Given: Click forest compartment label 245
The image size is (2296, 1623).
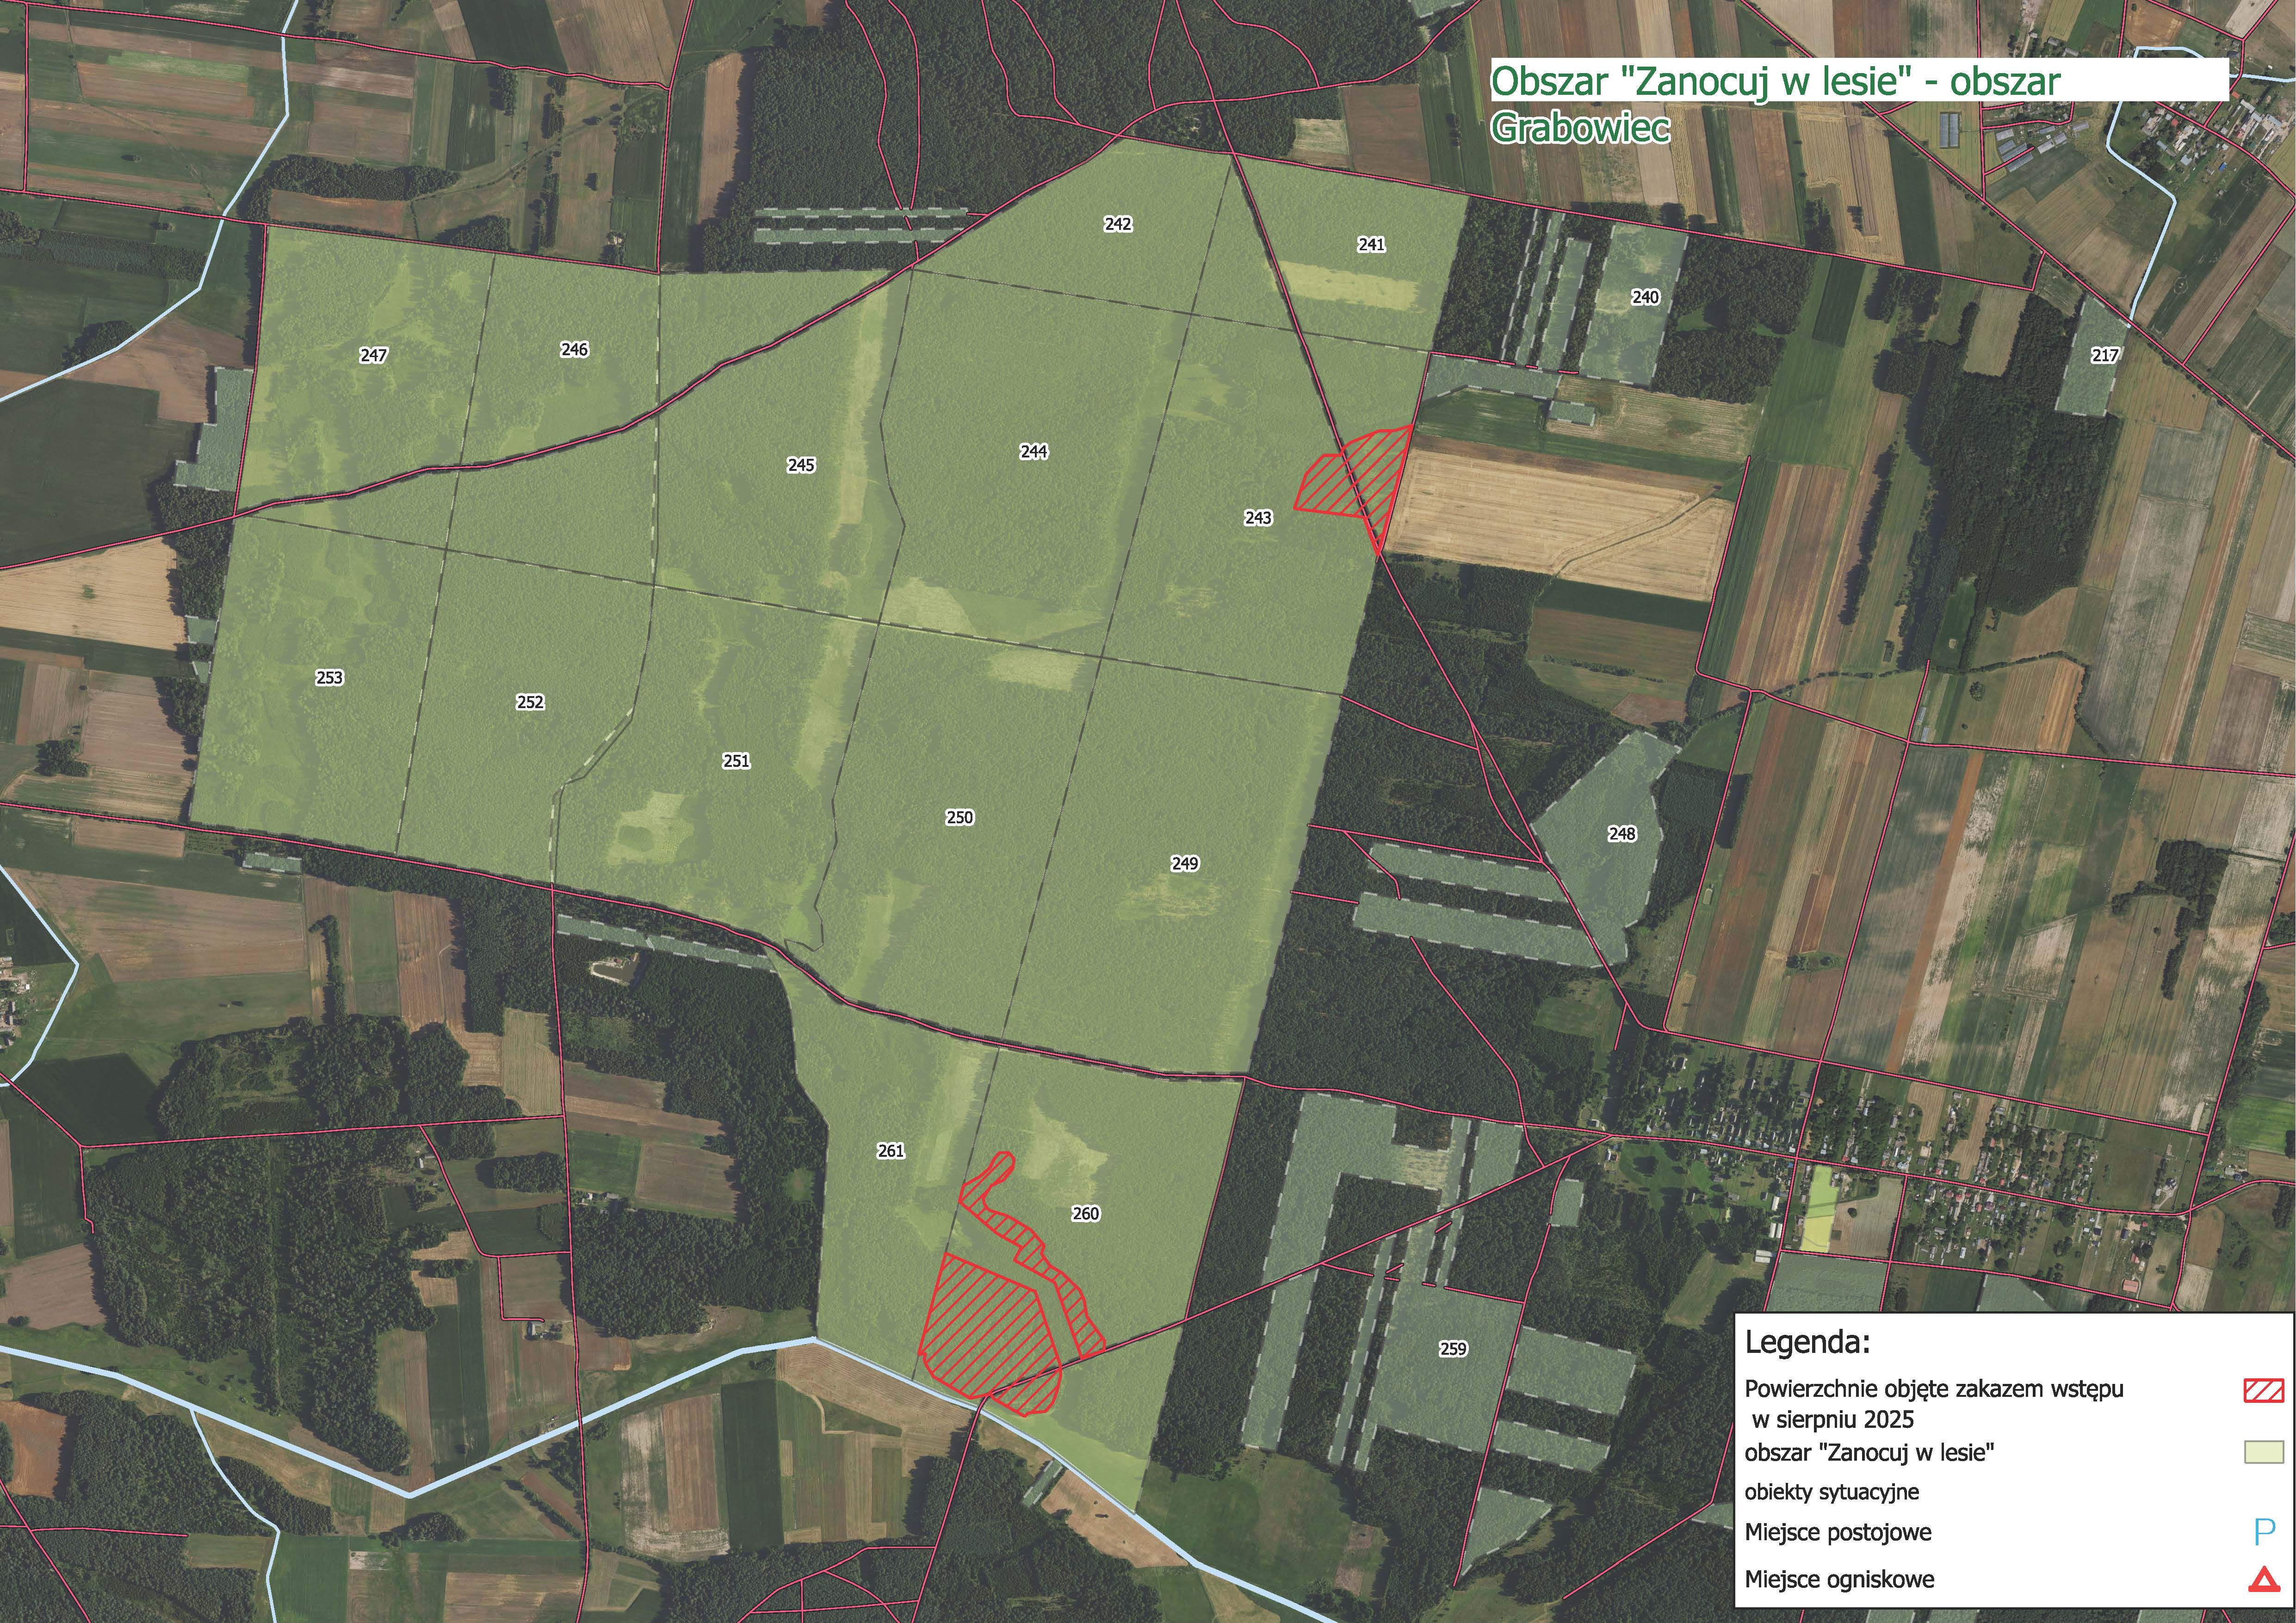Looking at the screenshot, I should click(801, 465).
